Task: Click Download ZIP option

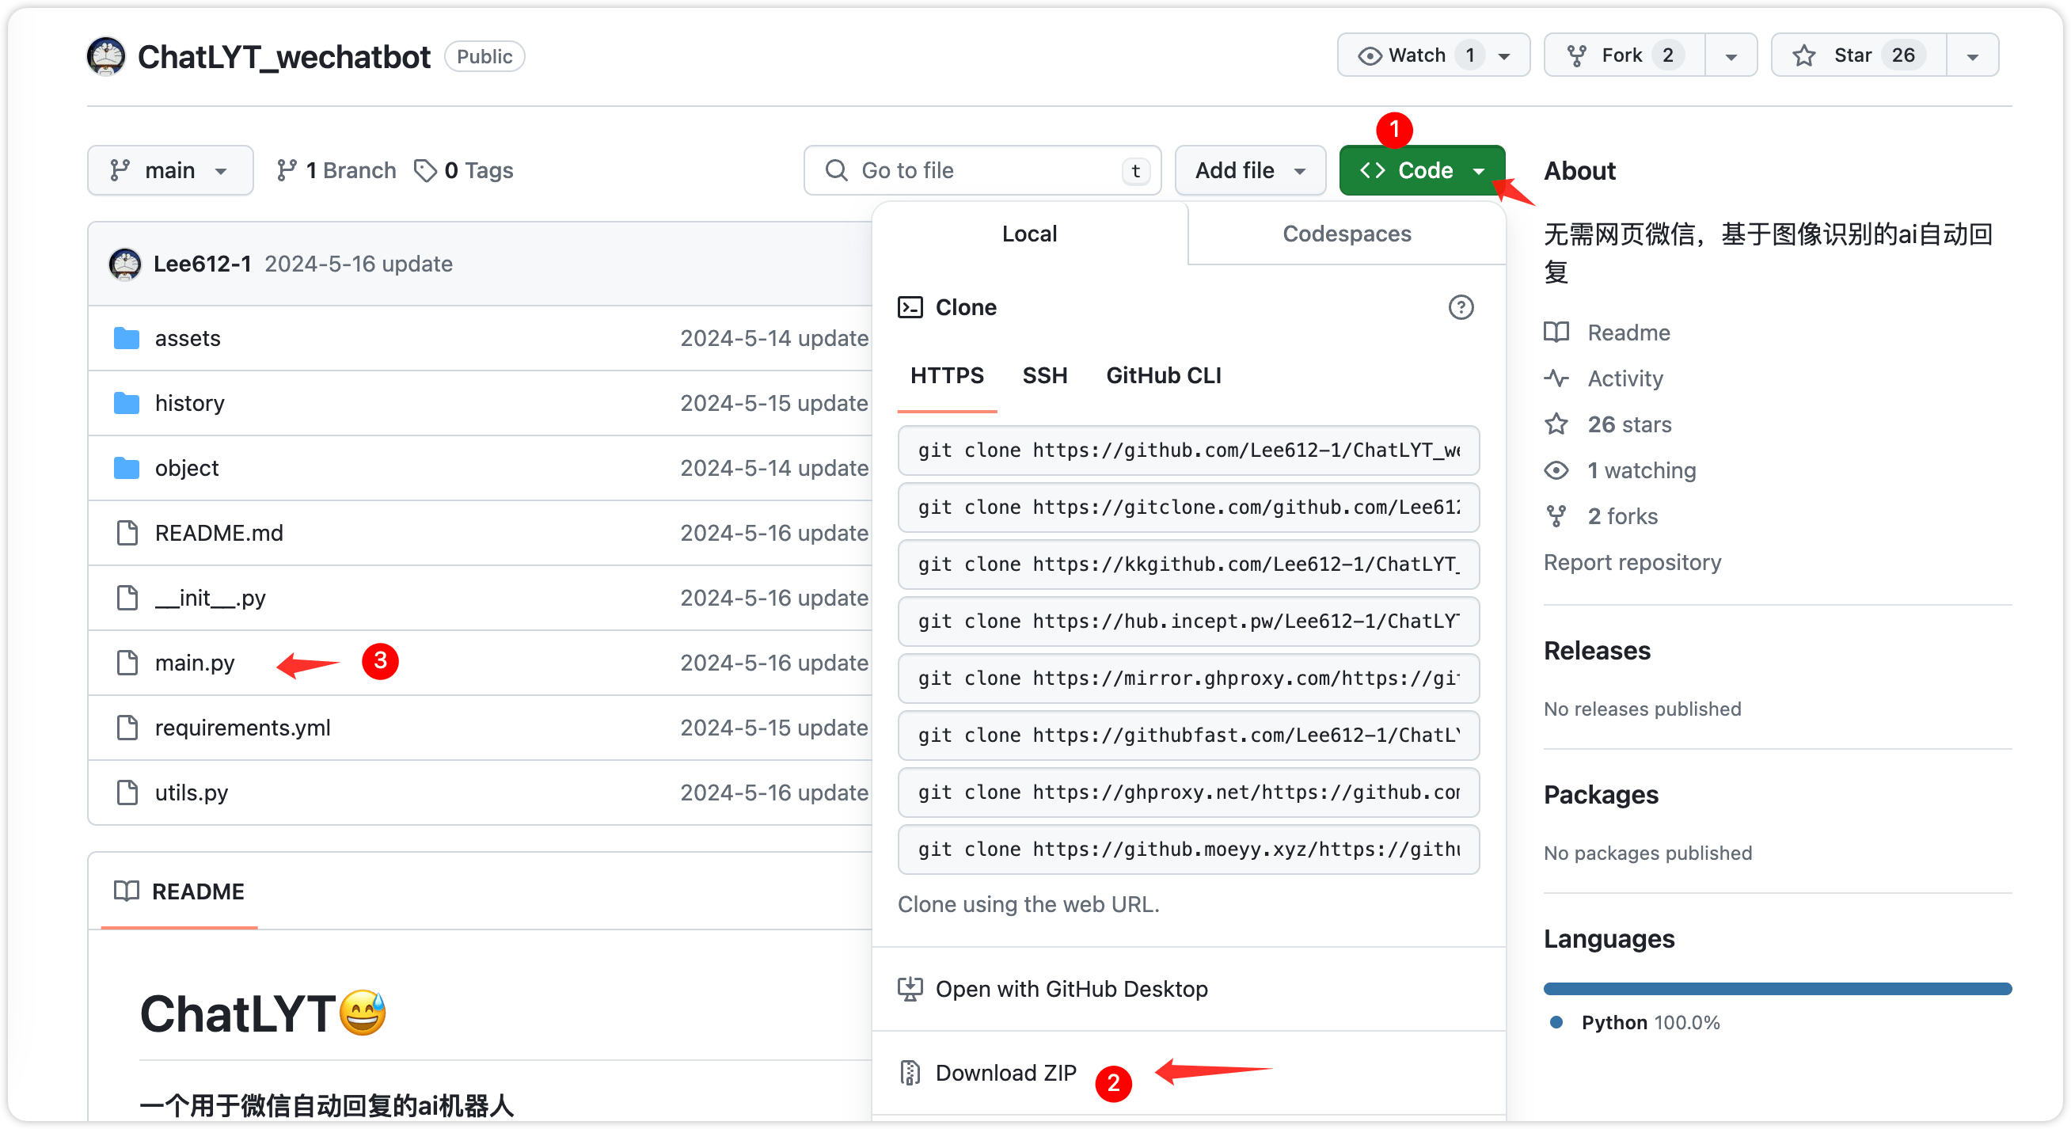Action: (x=1002, y=1074)
